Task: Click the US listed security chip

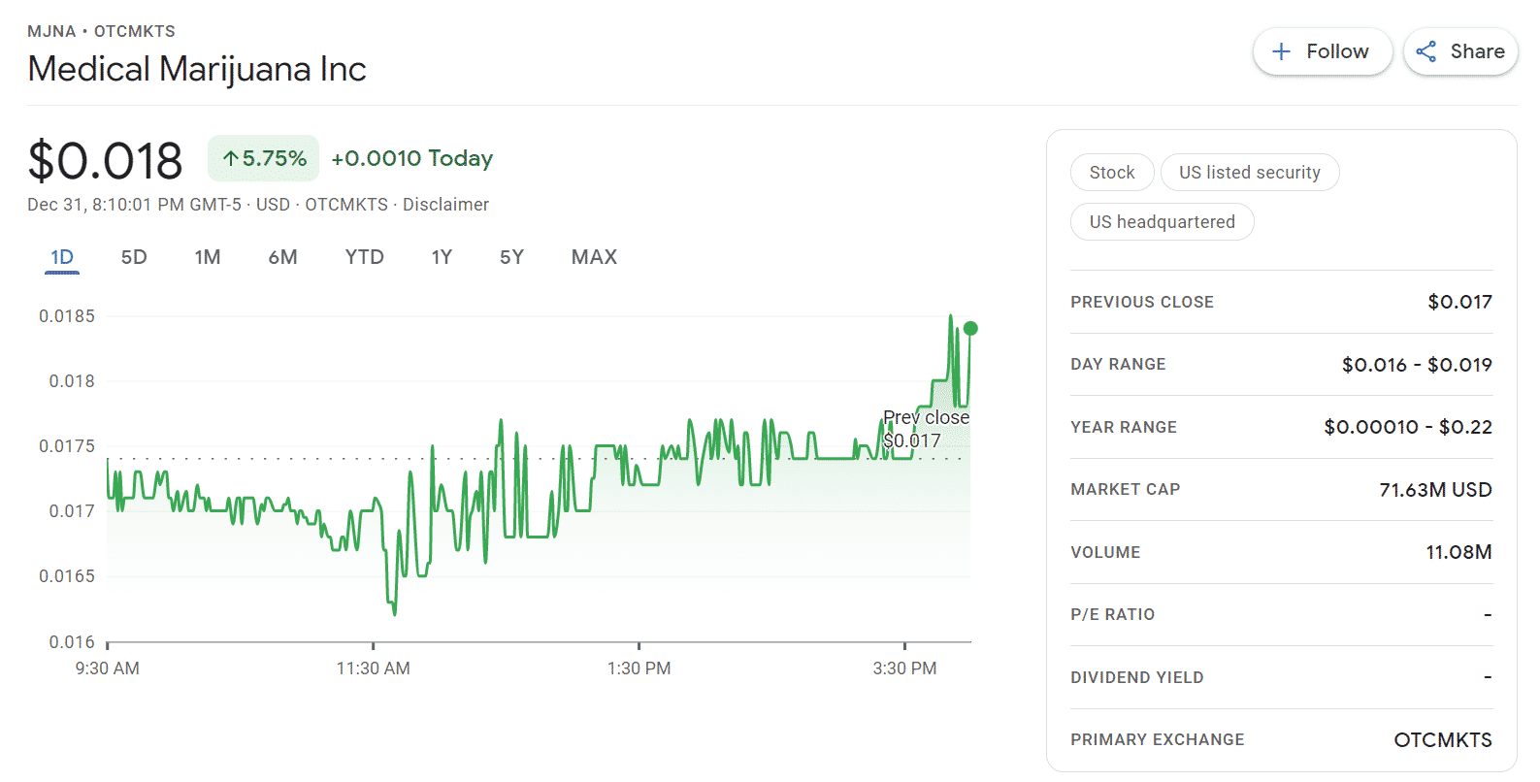Action: tap(1250, 173)
